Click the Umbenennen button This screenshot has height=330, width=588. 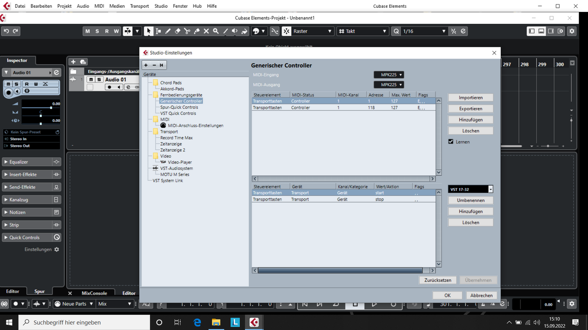pos(470,200)
